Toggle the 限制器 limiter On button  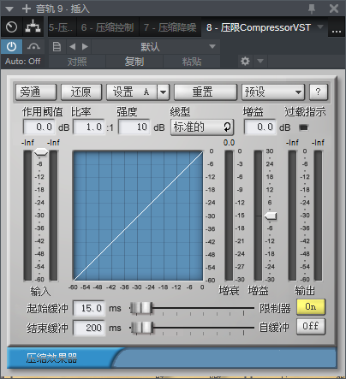311,307
